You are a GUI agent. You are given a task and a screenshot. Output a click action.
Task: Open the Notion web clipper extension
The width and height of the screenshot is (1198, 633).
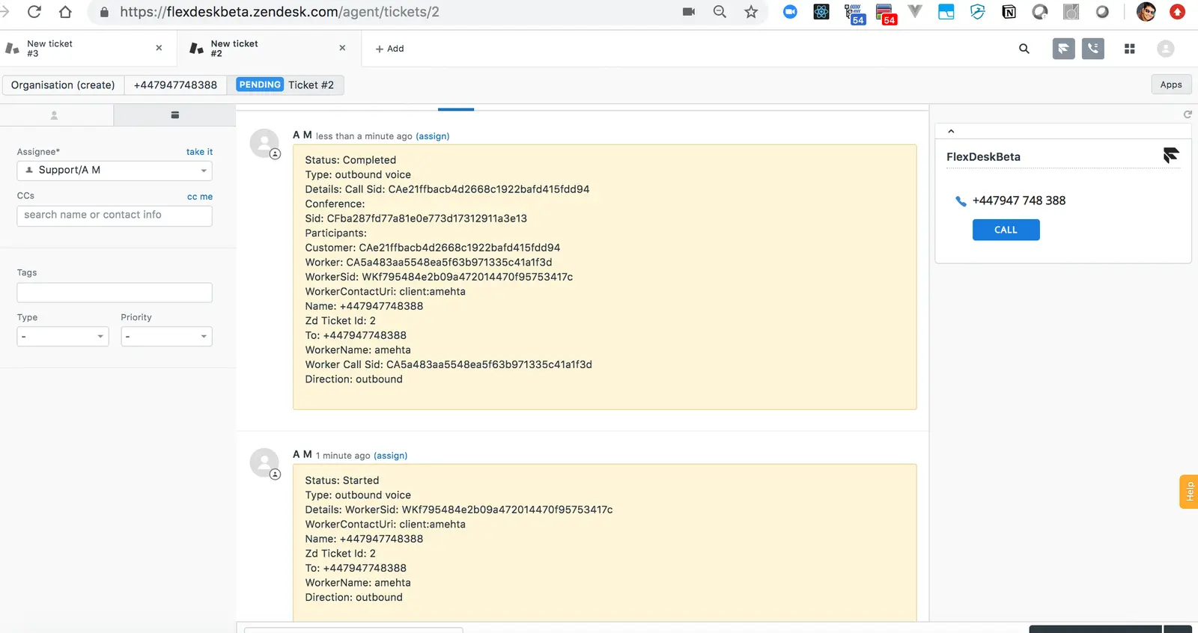[x=1009, y=11]
